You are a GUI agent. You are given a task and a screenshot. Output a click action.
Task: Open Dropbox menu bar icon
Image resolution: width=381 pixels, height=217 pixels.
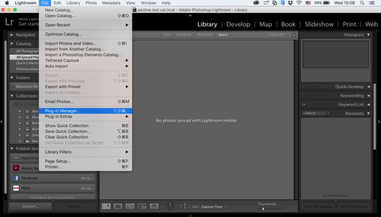coord(291,3)
